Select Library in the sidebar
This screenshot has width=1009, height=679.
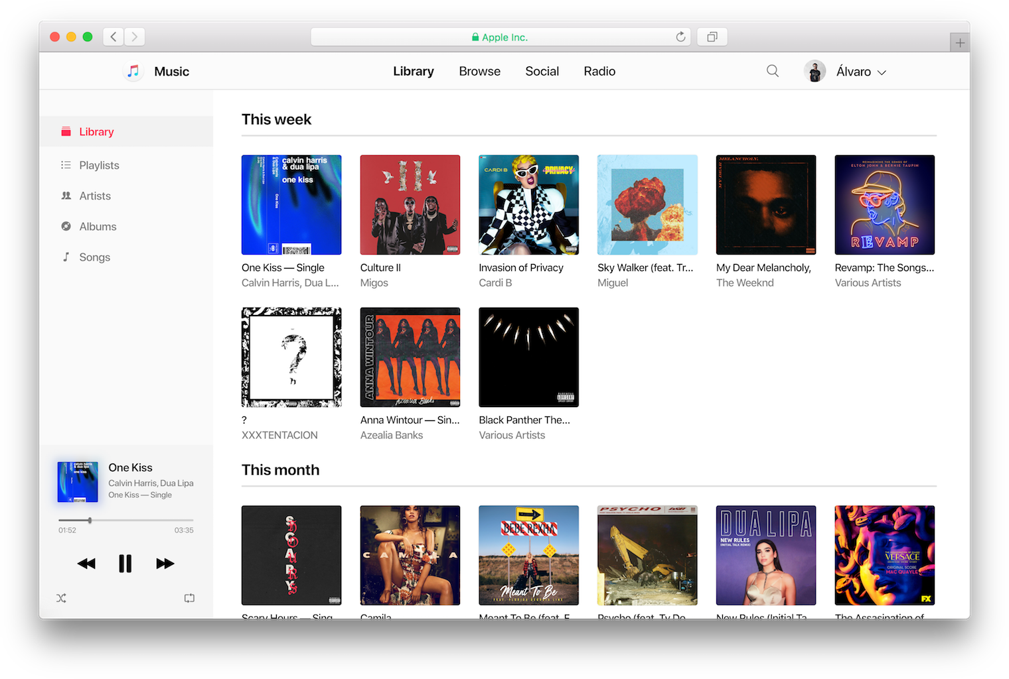[x=126, y=131]
